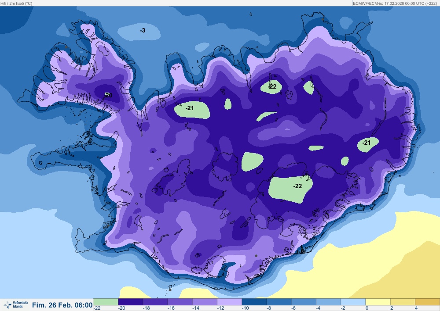440x311 pixels.
Task: Select the pale blue legend swatch between -2 and 0
Action: [x=353, y=302]
